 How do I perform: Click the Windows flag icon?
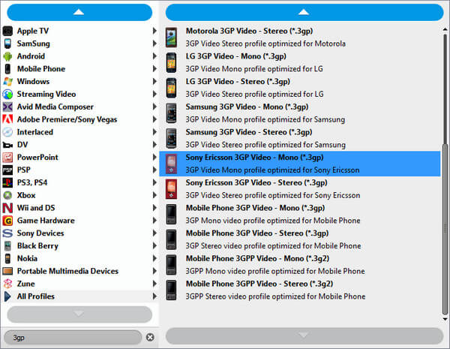point(7,81)
